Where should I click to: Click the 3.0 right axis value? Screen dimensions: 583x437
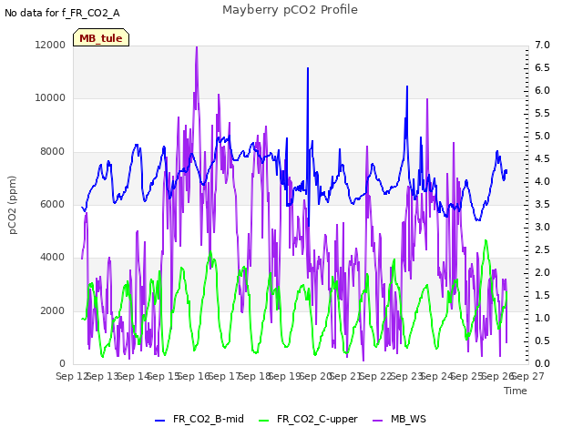pos(542,227)
